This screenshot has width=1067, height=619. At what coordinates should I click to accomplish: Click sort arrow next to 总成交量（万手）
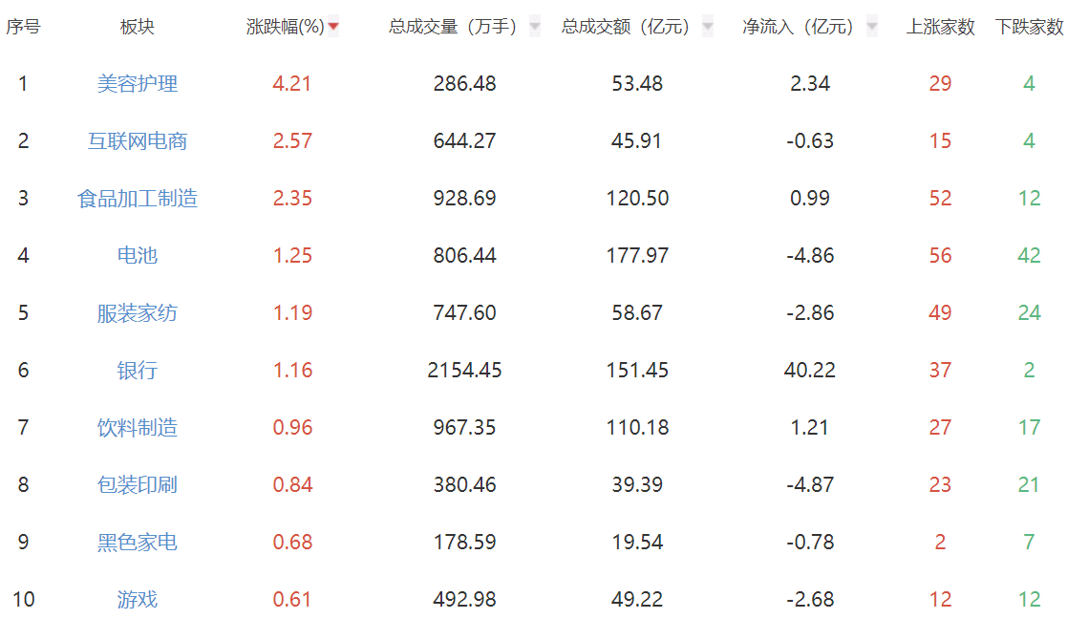[x=535, y=28]
